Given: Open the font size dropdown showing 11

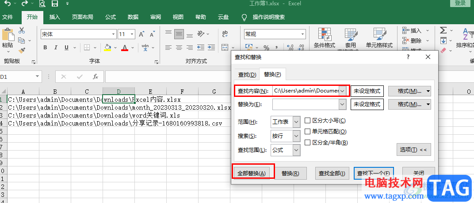Looking at the screenshot, I should click(x=132, y=34).
